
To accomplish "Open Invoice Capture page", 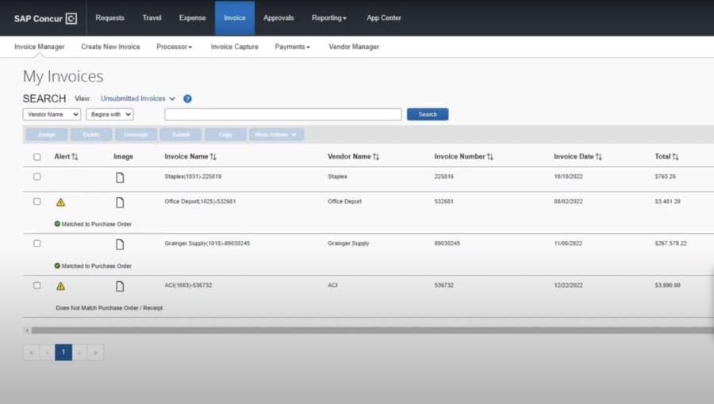I will pyautogui.click(x=235, y=47).
